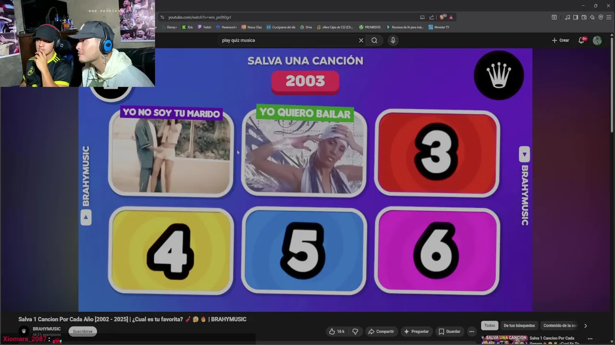The height and width of the screenshot is (345, 615).
Task: Open the music note playlist icon
Action: [567, 17]
